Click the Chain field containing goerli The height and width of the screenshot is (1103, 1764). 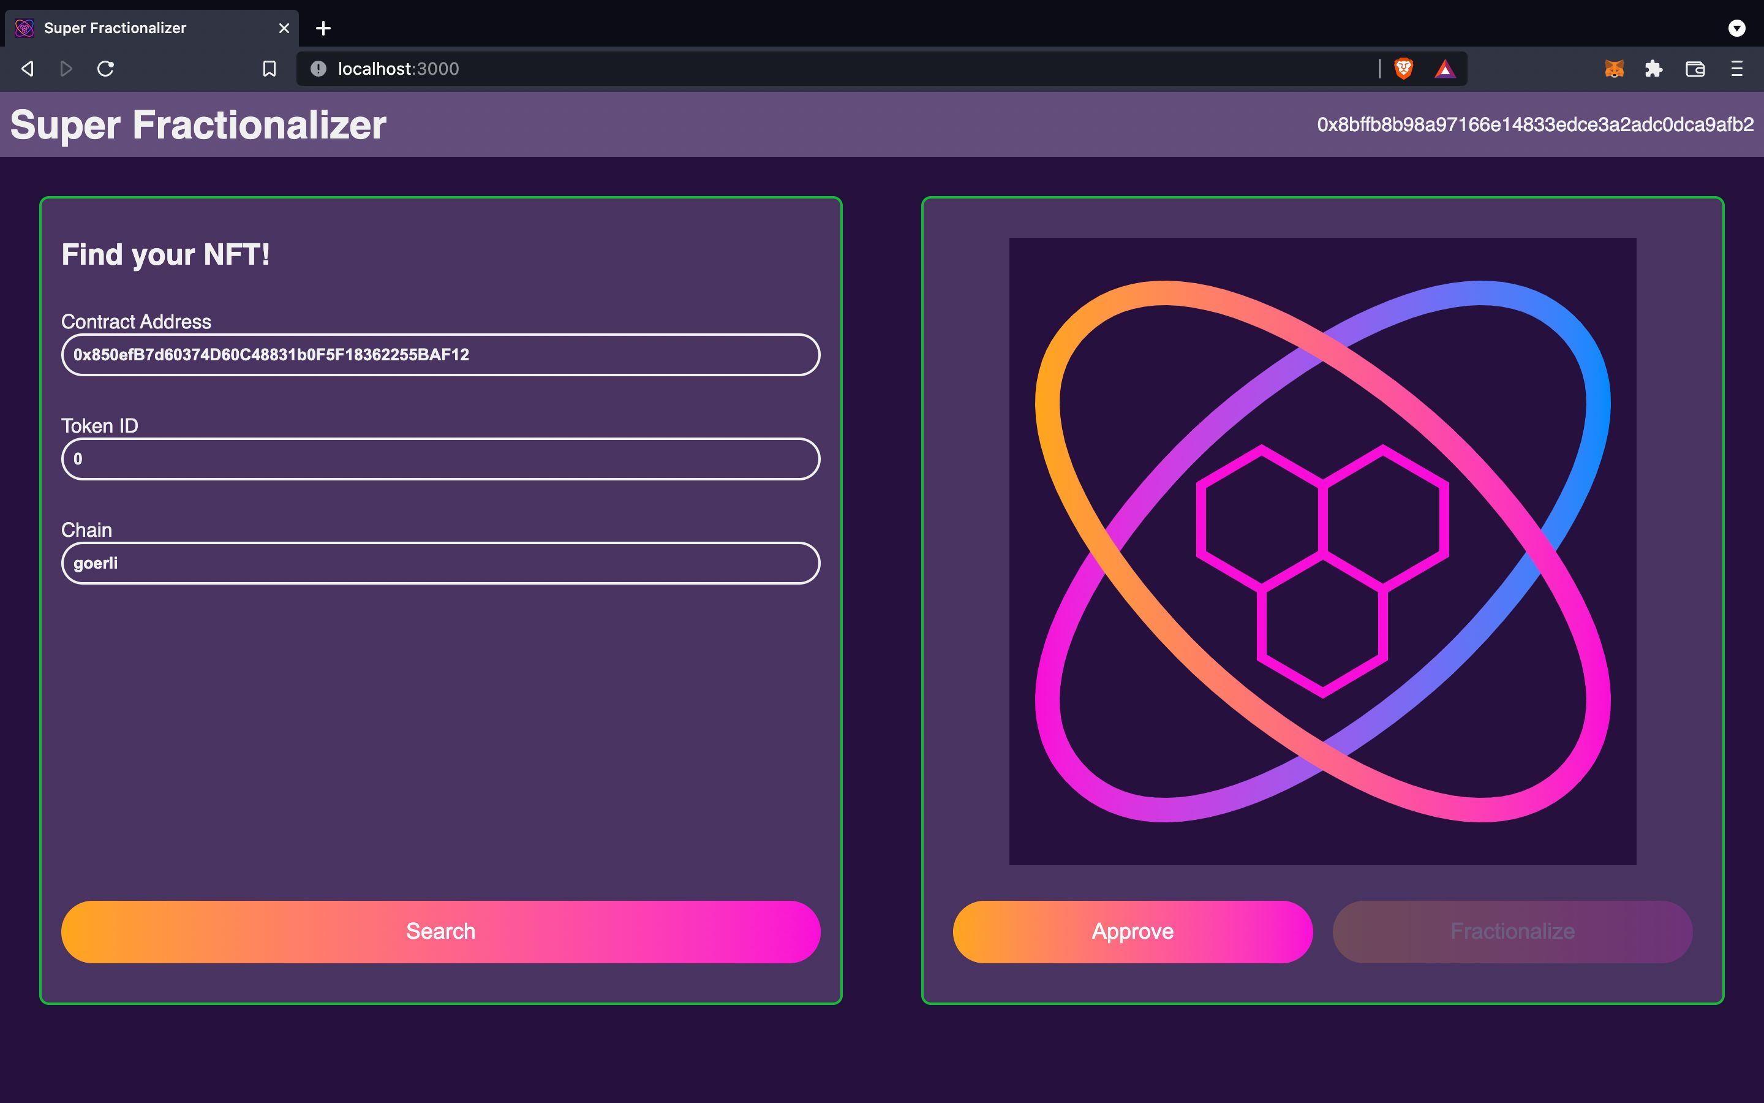tap(441, 563)
